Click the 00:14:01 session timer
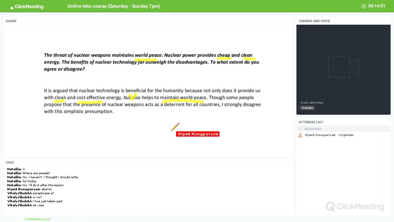The height and width of the screenshot is (222, 394). click(377, 6)
